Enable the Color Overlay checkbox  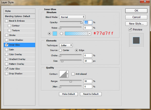7,54
